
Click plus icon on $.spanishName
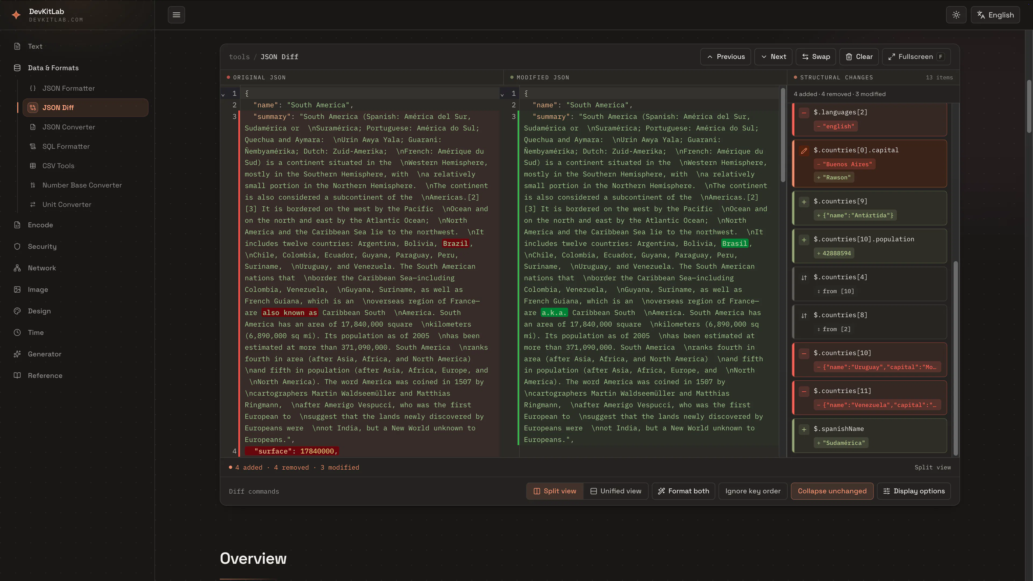pyautogui.click(x=804, y=430)
